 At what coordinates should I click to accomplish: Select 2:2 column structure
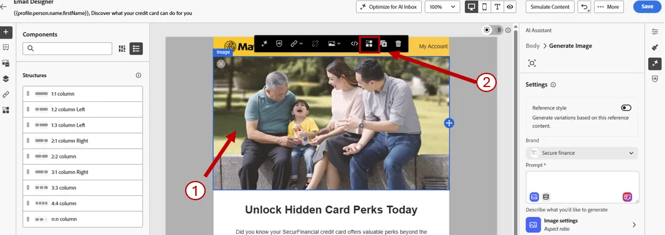pyautogui.click(x=83, y=157)
